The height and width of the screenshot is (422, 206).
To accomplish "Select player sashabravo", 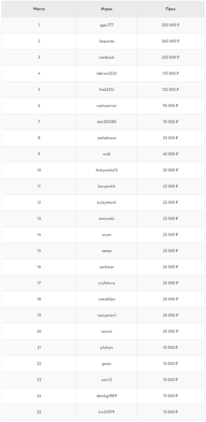I will pyautogui.click(x=107, y=138).
